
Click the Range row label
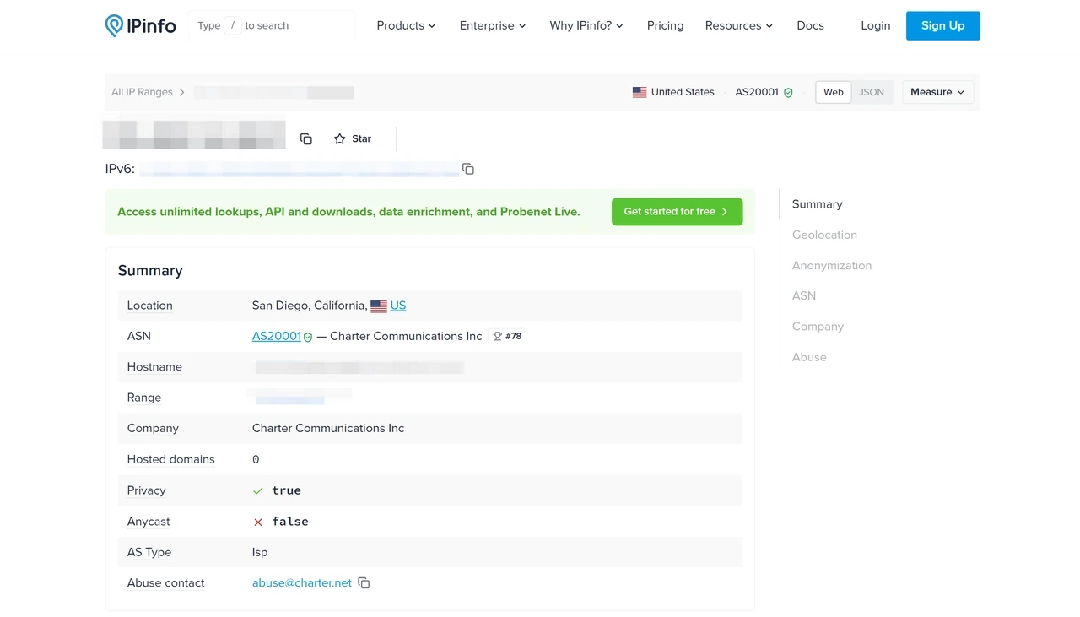[x=144, y=398]
